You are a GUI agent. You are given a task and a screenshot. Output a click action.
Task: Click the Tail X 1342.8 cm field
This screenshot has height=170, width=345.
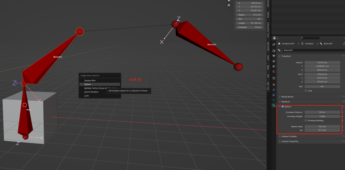[x=322, y=74]
